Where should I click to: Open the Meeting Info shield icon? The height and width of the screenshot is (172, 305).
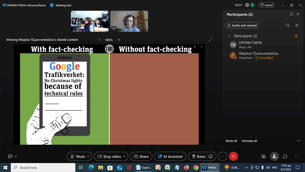tap(52, 5)
